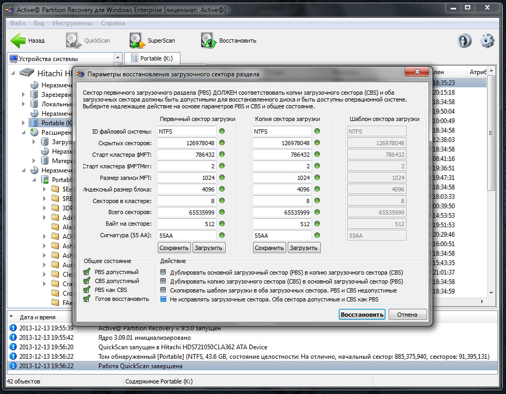Click the Расширен partition pie icon
Image resolution: width=506 pixels, height=394 pixels.
point(34,133)
